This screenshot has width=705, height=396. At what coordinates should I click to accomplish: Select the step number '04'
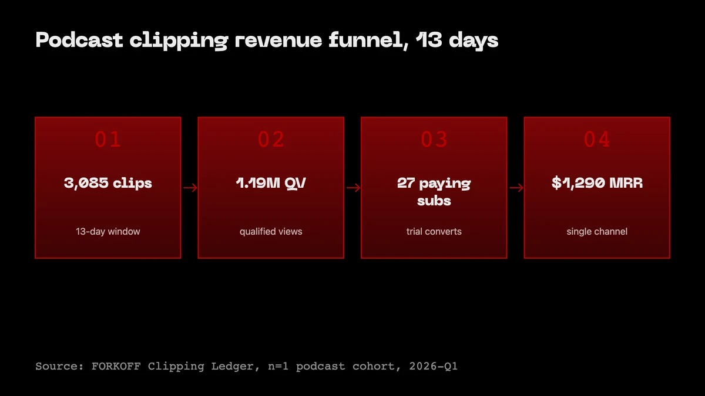coord(597,140)
